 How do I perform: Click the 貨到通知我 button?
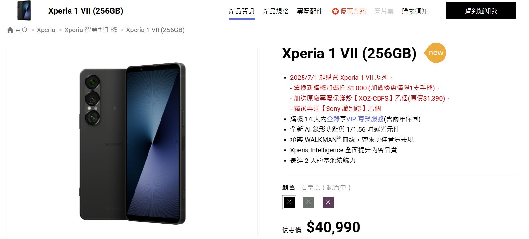481,11
